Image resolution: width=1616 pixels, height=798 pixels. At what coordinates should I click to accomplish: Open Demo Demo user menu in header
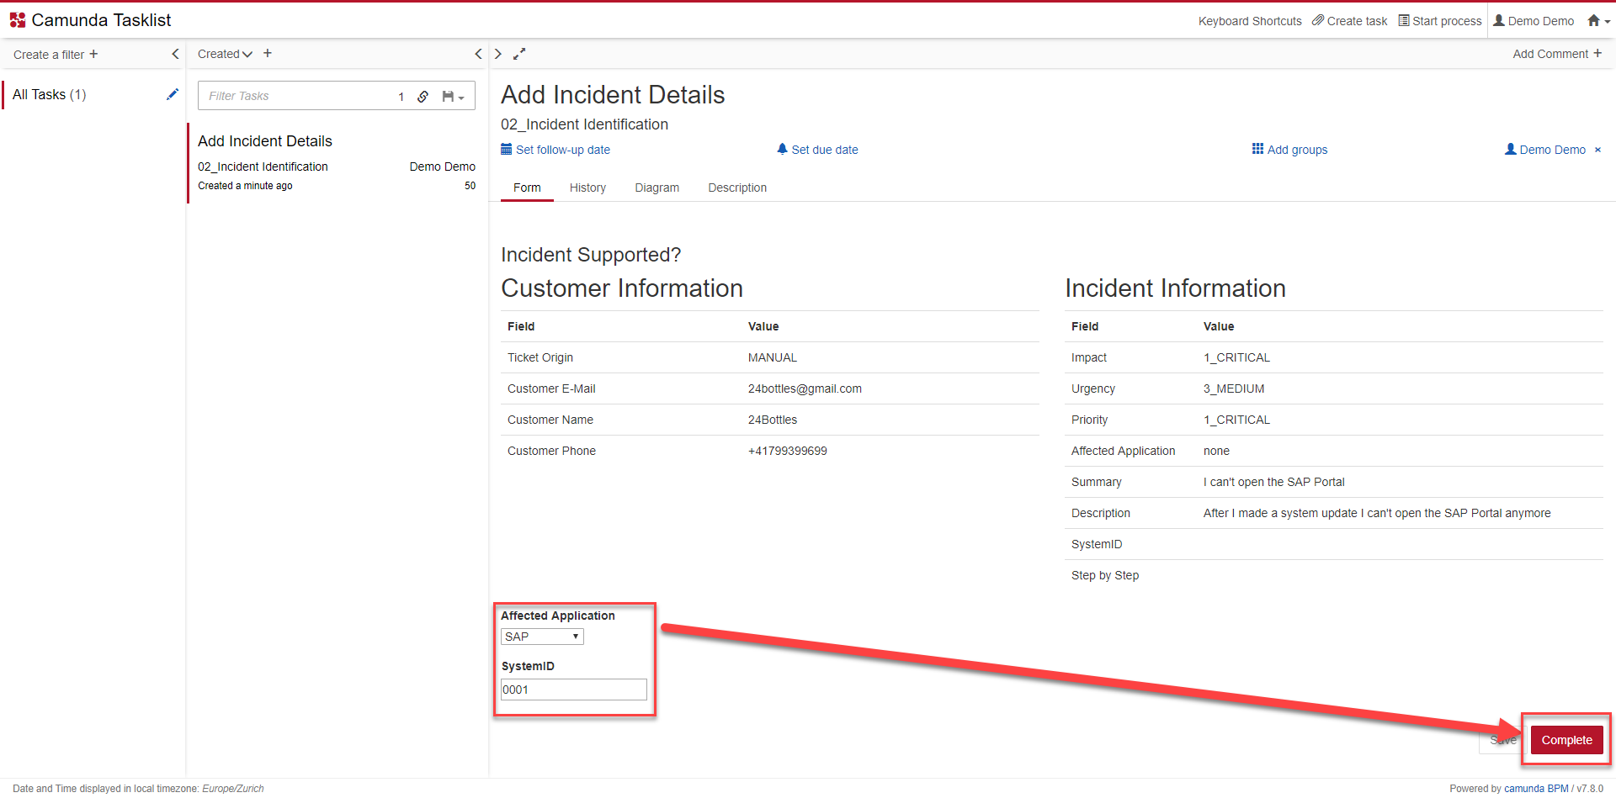1534,21
